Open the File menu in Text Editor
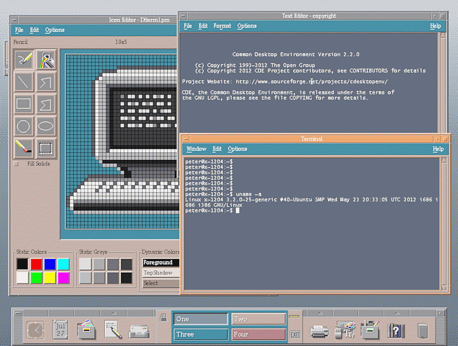 point(188,26)
